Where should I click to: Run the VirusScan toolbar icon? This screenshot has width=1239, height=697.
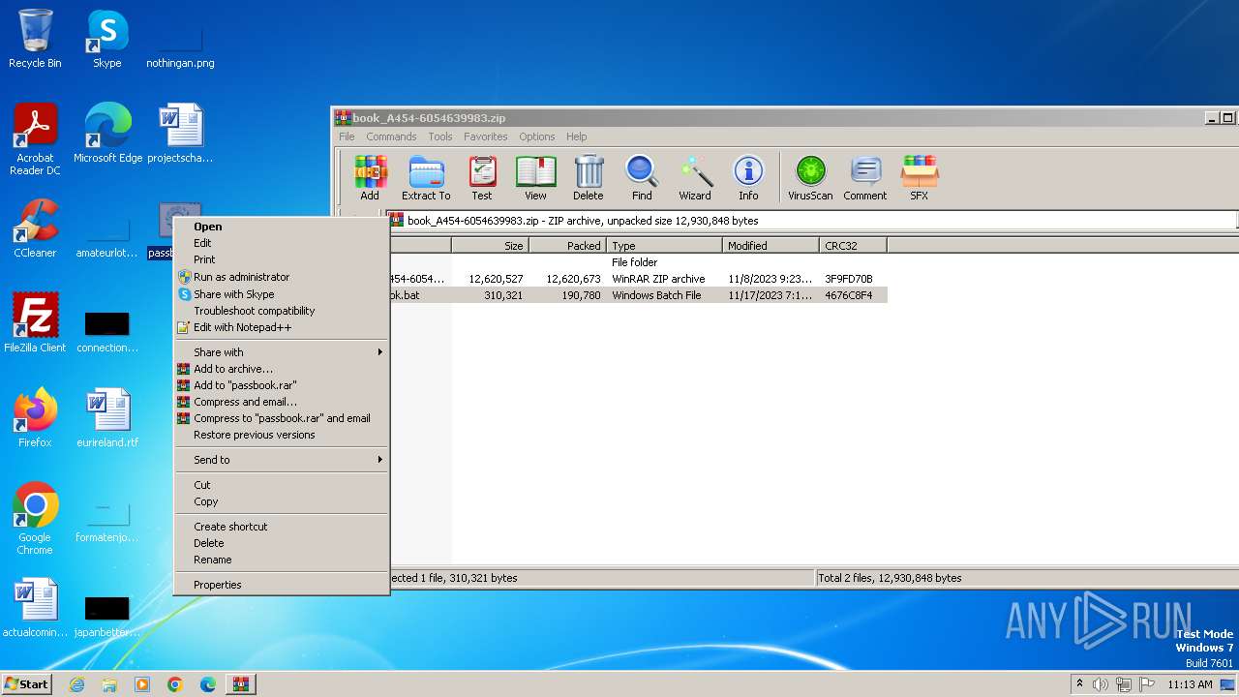(x=810, y=178)
